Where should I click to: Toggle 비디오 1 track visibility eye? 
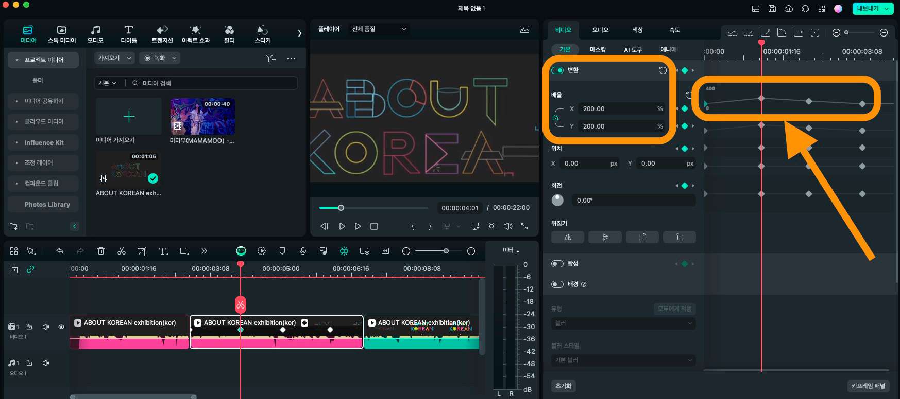tap(61, 327)
